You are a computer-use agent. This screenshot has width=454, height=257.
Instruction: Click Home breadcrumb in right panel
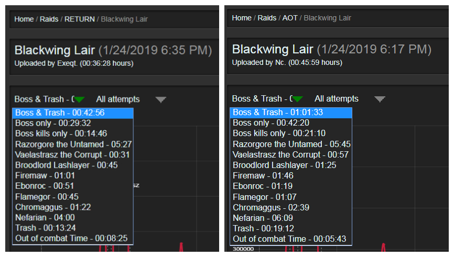(242, 18)
